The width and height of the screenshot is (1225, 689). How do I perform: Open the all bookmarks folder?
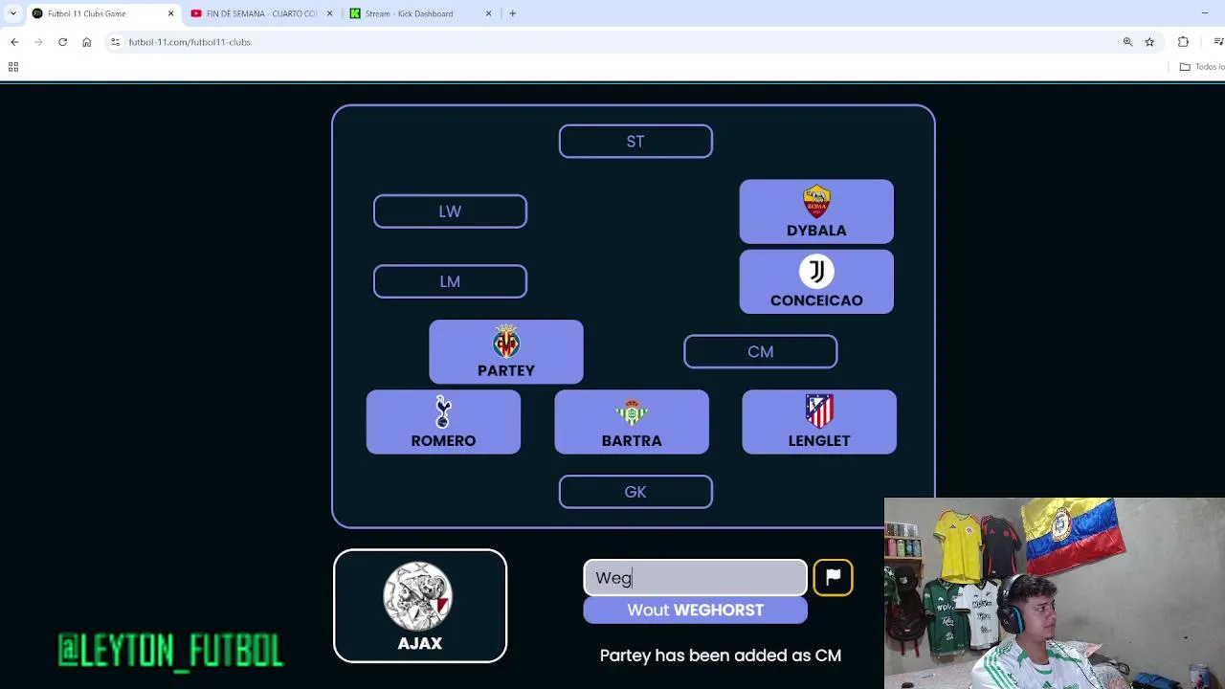1202,67
